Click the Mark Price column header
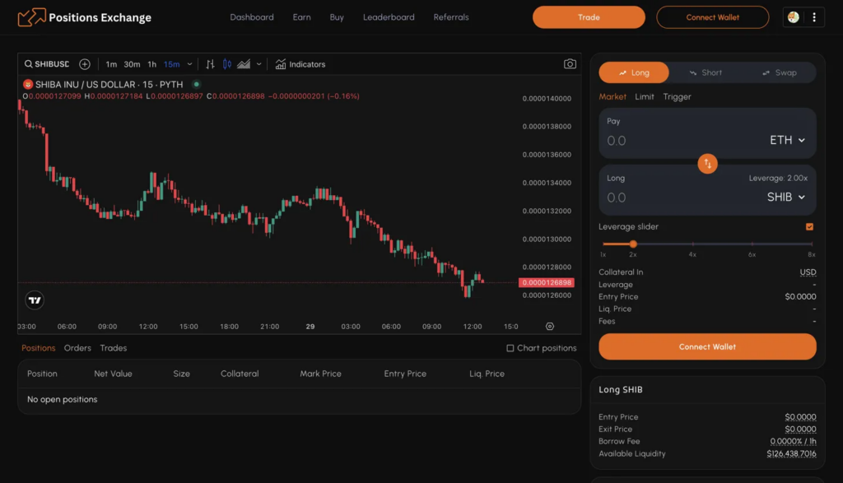The height and width of the screenshot is (483, 843). 320,374
